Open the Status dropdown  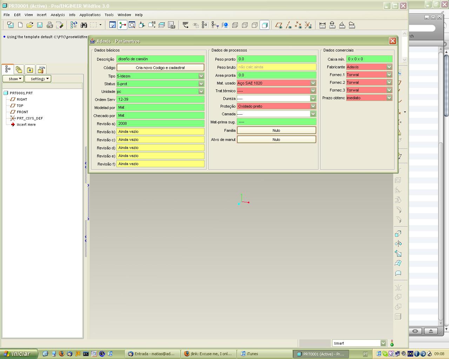tap(201, 83)
